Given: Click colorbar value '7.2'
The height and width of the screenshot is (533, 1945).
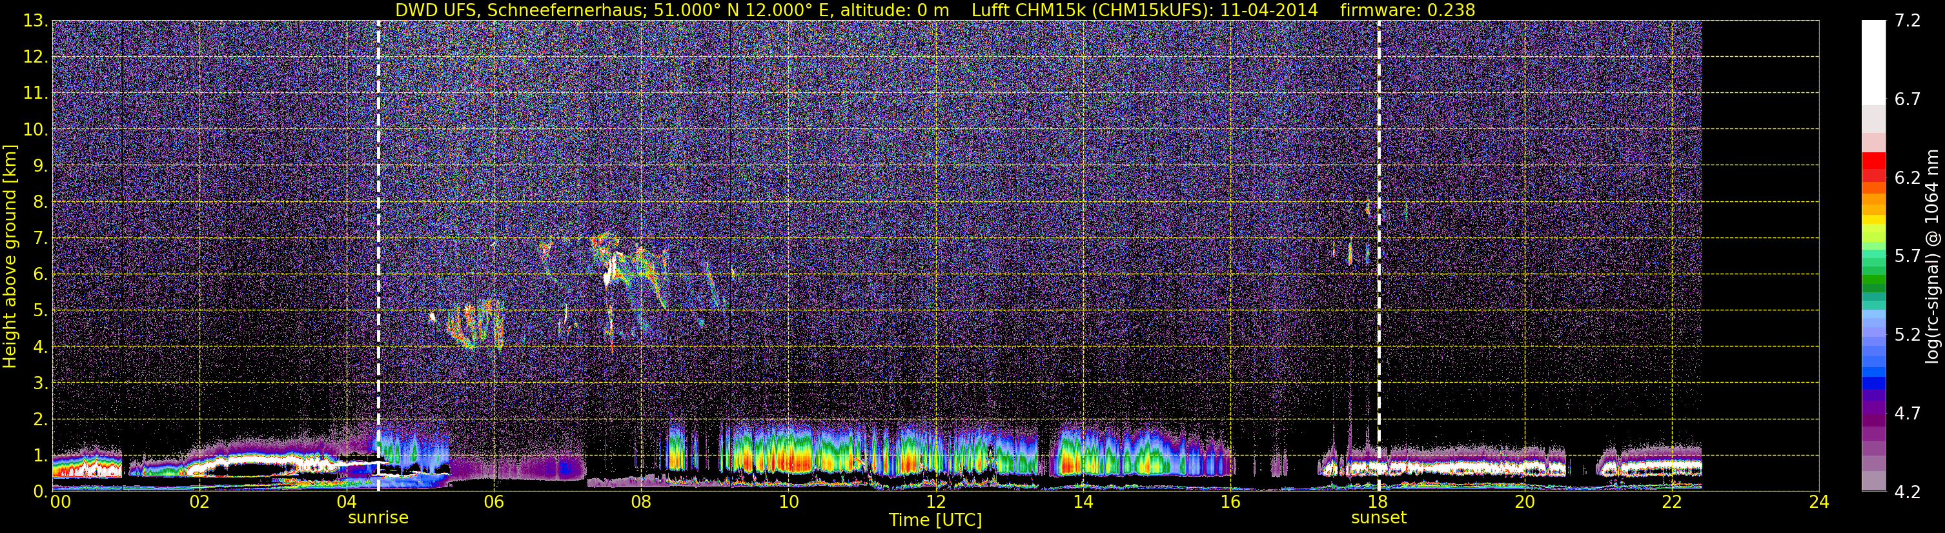Looking at the screenshot, I should click(x=1908, y=21).
